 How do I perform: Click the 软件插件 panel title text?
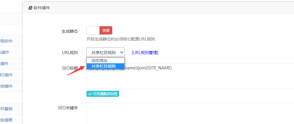pyautogui.click(x=42, y=8)
